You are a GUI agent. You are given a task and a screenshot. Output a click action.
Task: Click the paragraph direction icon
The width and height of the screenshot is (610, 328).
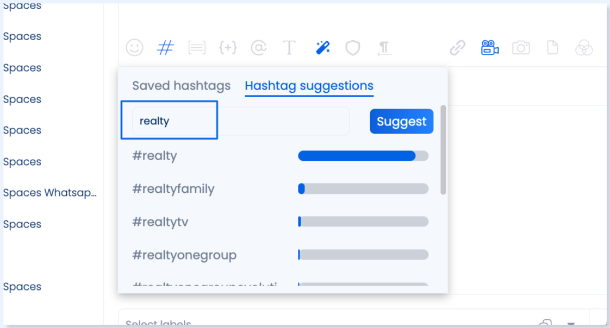(x=384, y=48)
